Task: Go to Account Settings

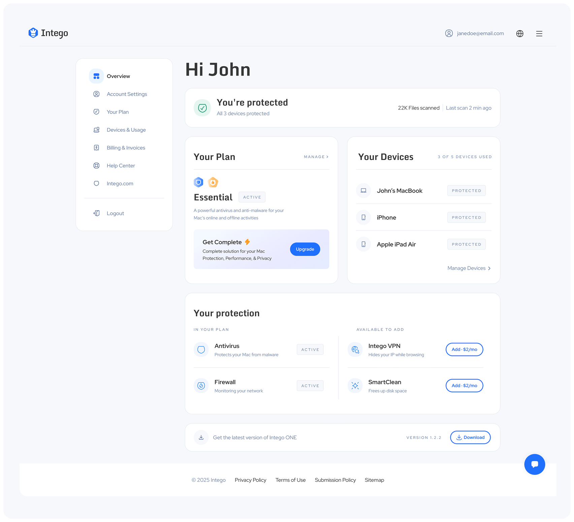Action: [127, 94]
